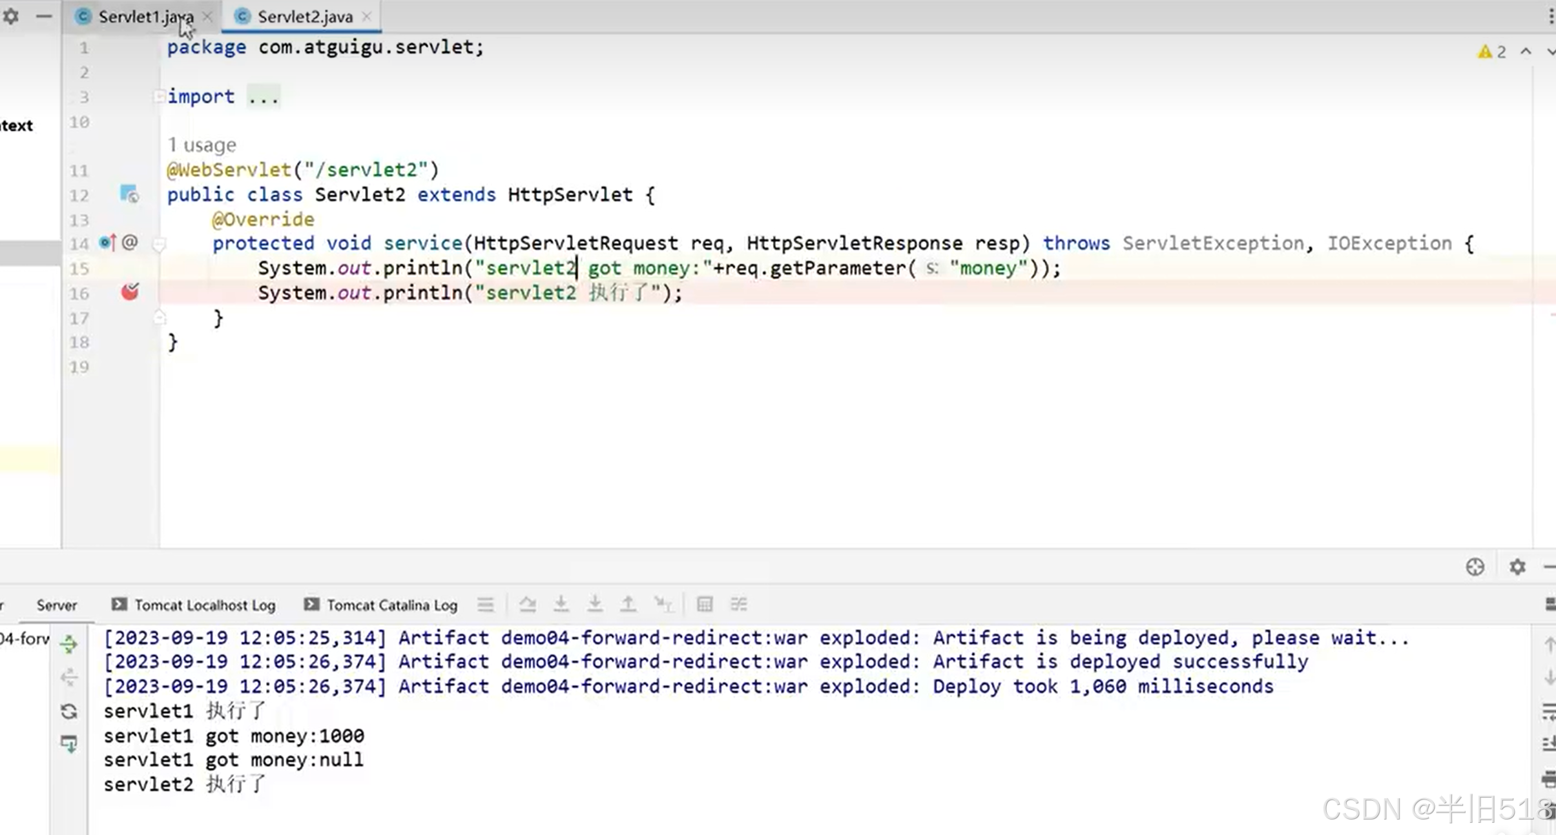
Task: Open editor panel settings gear at top-left
Action: pos(10,16)
